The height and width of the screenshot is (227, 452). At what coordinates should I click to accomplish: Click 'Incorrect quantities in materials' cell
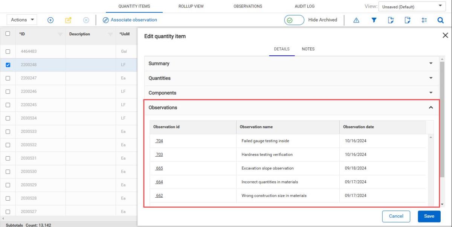(x=288, y=182)
